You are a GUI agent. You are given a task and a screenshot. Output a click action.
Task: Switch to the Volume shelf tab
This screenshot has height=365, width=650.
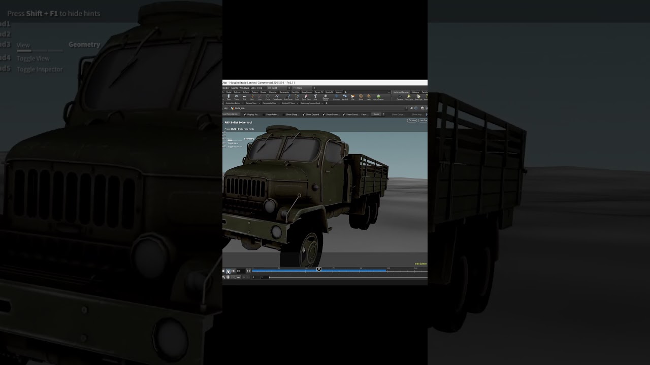pyautogui.click(x=339, y=92)
